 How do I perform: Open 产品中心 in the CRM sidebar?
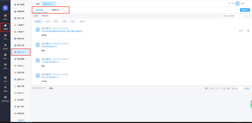19,66
